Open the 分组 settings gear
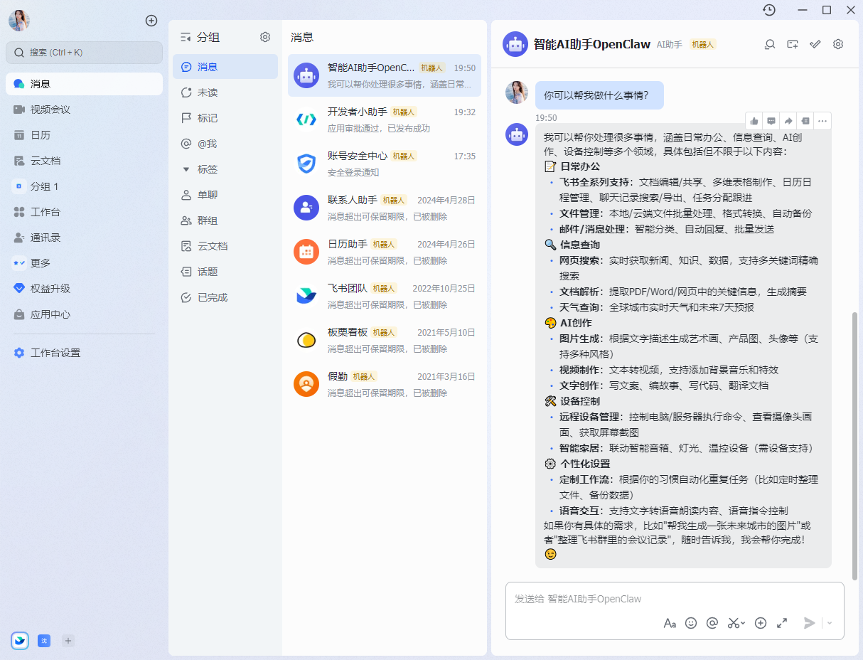Viewport: 863px width, 660px height. point(265,37)
